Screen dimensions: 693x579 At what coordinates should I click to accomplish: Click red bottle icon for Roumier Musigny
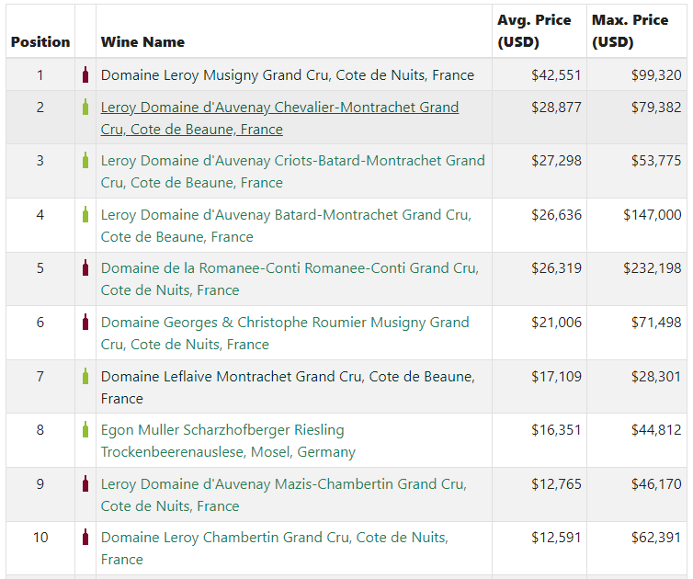(x=85, y=323)
